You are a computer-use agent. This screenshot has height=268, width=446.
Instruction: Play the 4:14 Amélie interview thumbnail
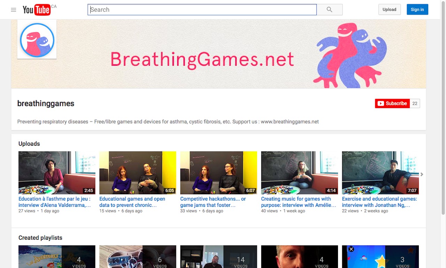[x=299, y=172]
